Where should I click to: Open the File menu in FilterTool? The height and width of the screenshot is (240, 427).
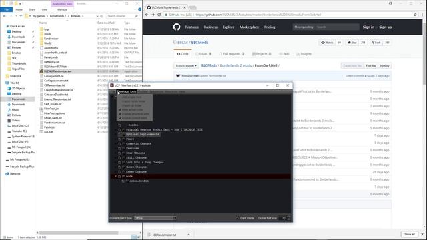113,91
